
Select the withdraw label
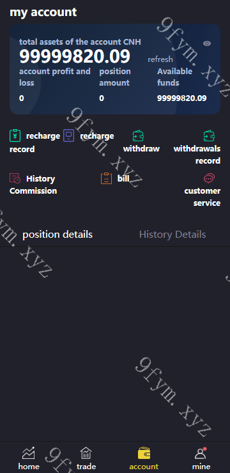pyautogui.click(x=141, y=149)
